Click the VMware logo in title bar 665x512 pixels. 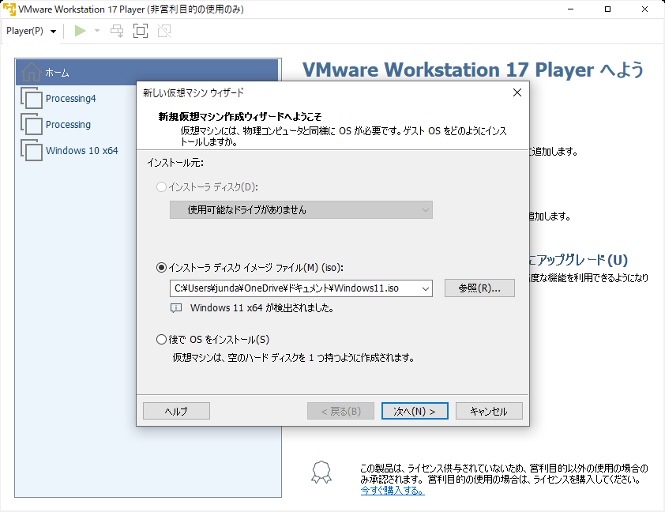[x=9, y=9]
